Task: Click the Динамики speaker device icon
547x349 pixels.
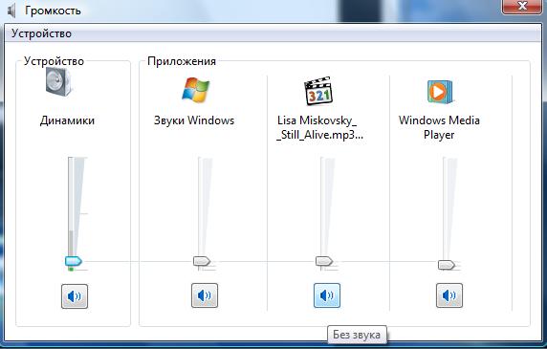Action: tap(58, 82)
